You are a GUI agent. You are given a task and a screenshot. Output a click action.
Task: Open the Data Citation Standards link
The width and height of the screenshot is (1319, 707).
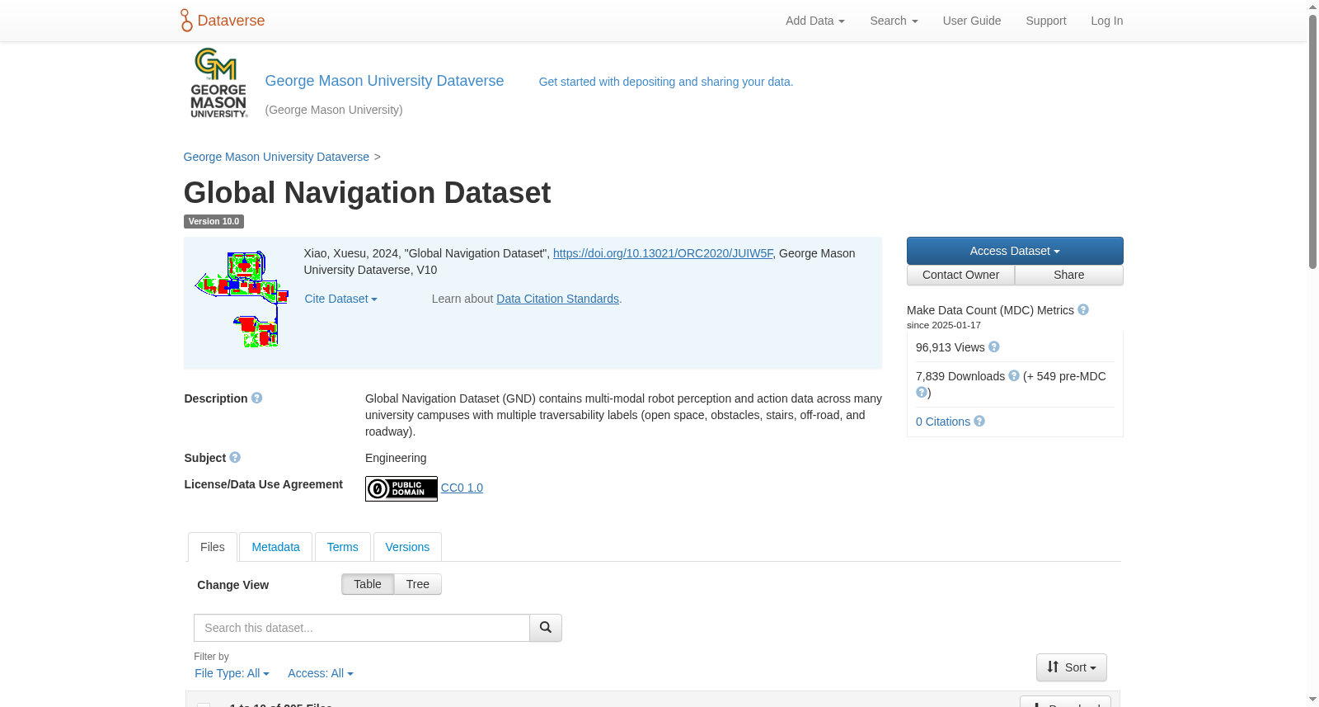(557, 299)
